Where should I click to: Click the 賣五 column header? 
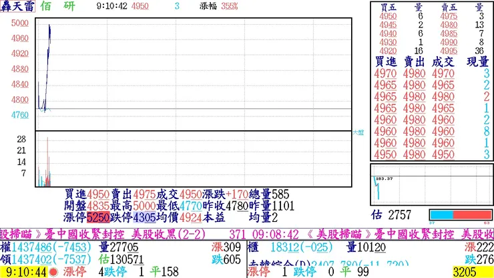tap(449, 7)
